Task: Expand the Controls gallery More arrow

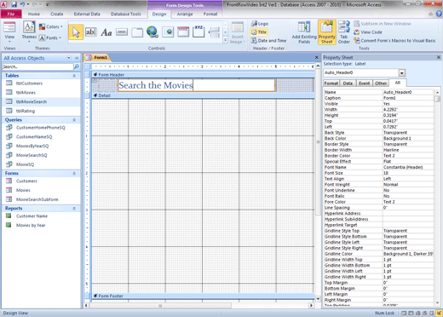Action: [225, 40]
